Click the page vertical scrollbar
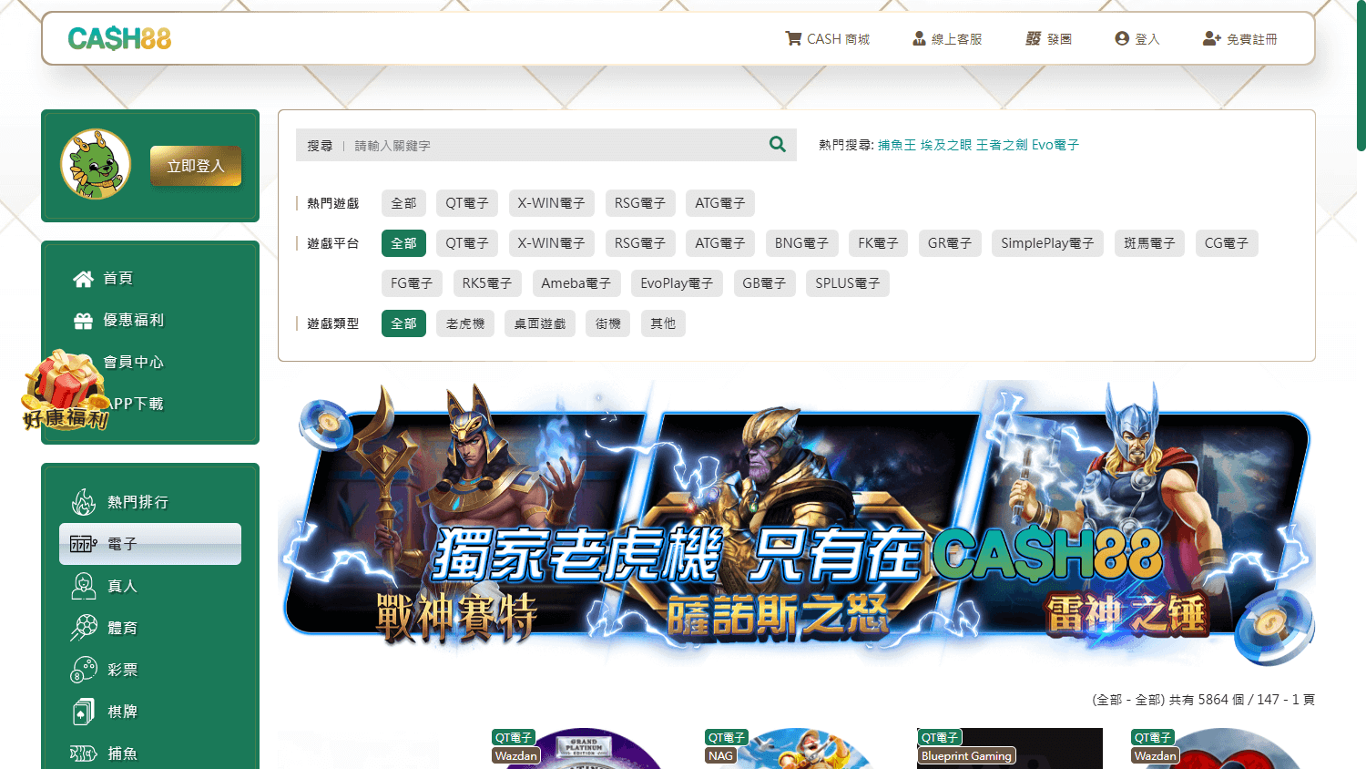The width and height of the screenshot is (1366, 769). [1361, 76]
